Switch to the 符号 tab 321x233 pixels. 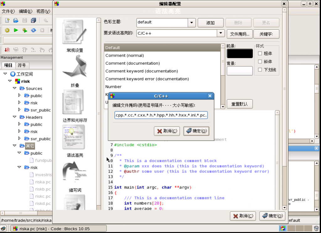coord(22,65)
